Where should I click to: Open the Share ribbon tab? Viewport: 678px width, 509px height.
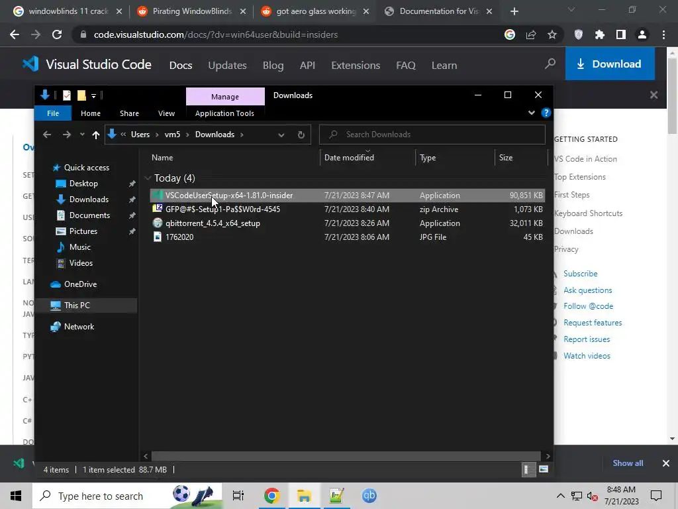point(129,113)
